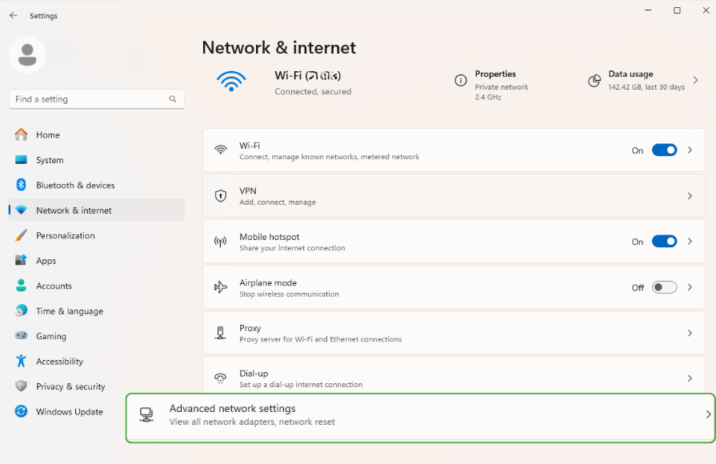Image resolution: width=716 pixels, height=464 pixels.
Task: Click the Gaming controller icon
Action: pyautogui.click(x=21, y=336)
